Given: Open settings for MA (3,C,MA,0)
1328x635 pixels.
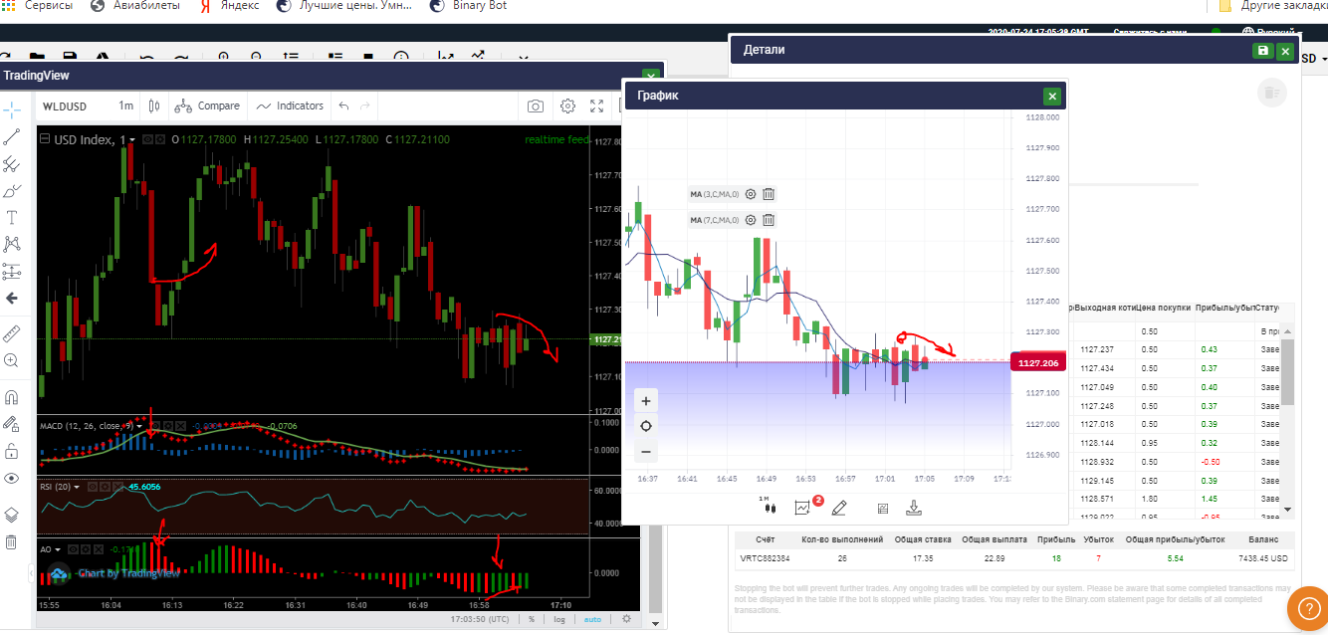Looking at the screenshot, I should pyautogui.click(x=751, y=194).
